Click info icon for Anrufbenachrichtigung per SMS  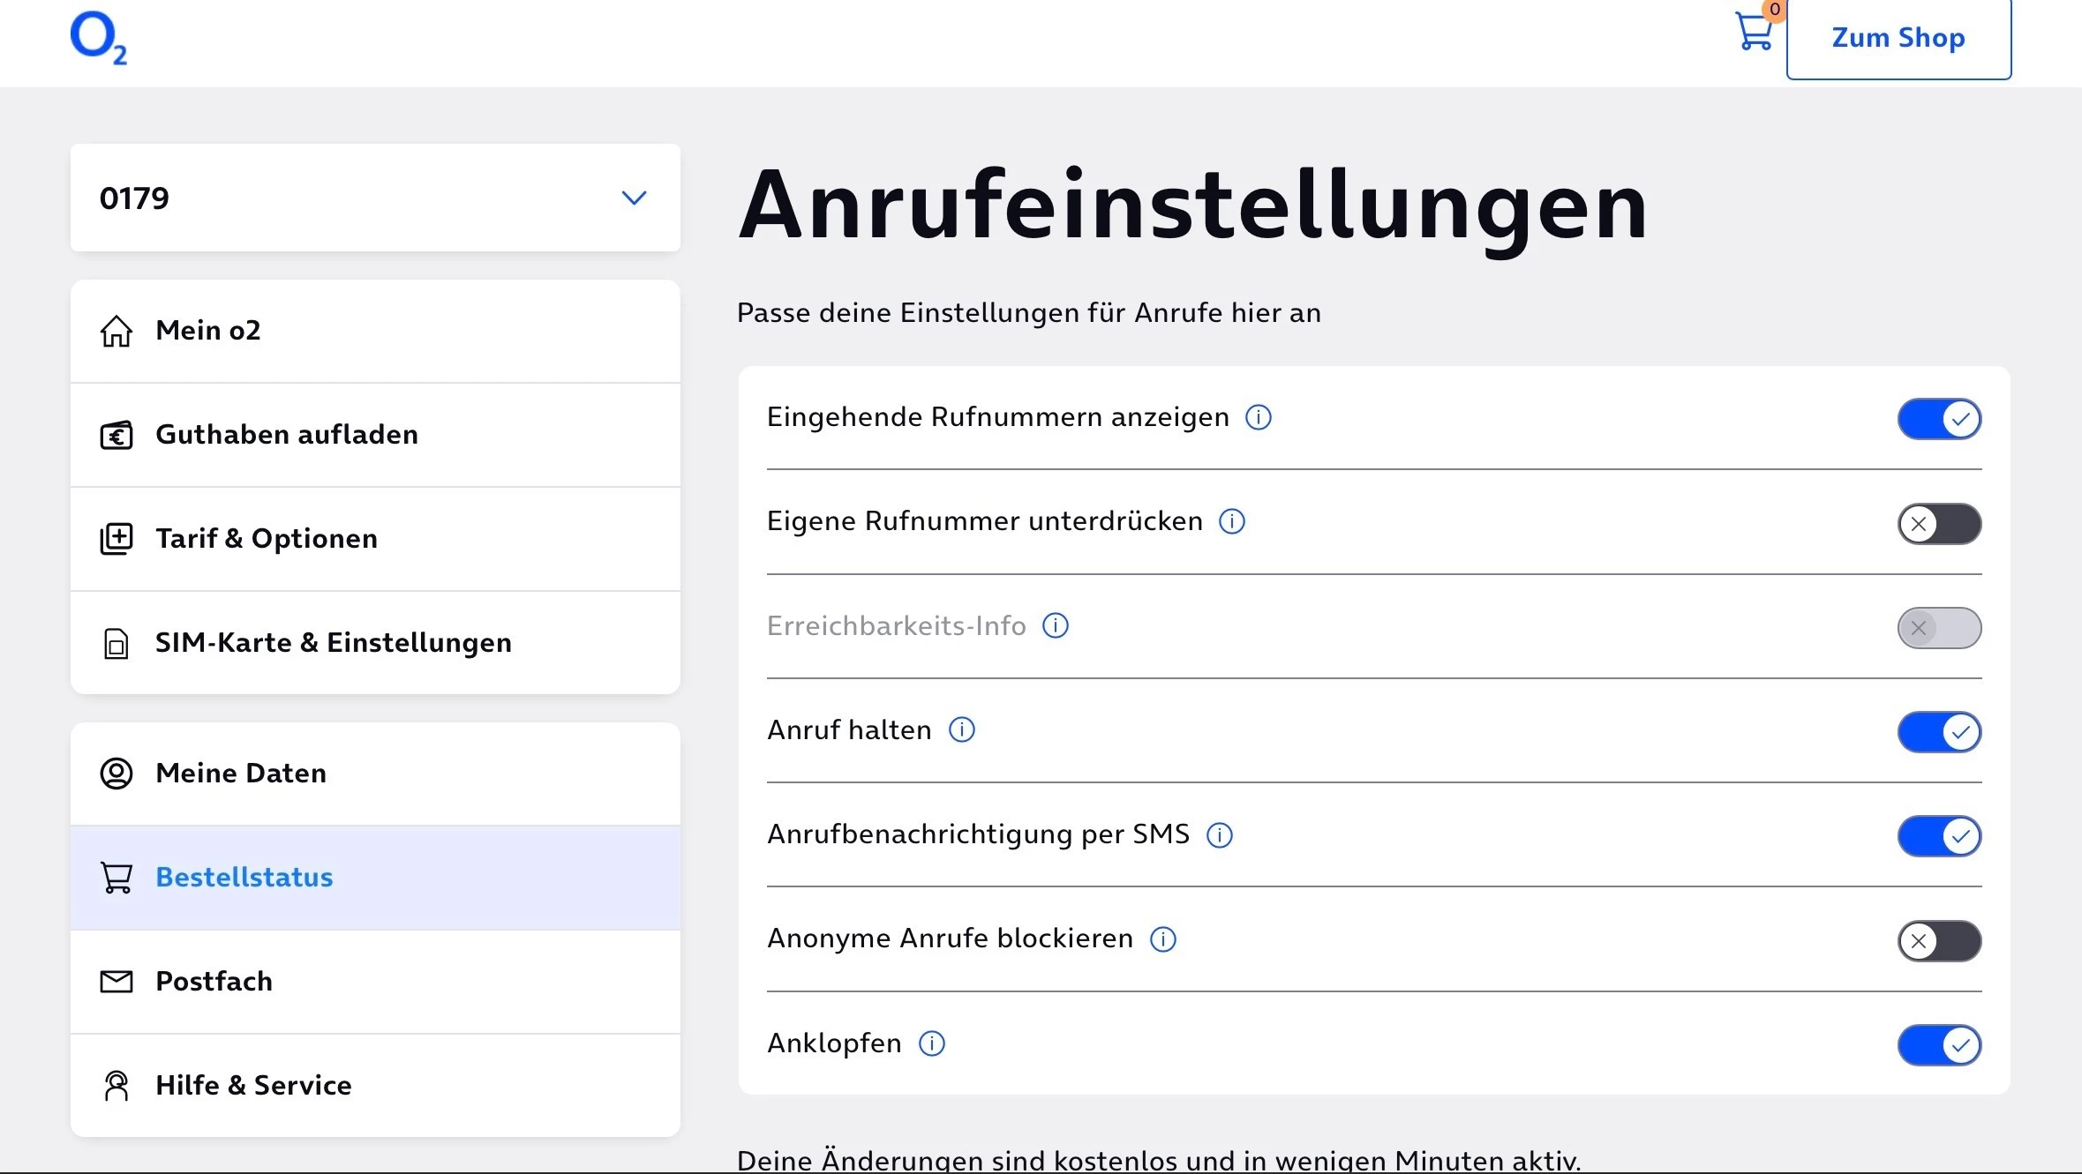(x=1219, y=834)
